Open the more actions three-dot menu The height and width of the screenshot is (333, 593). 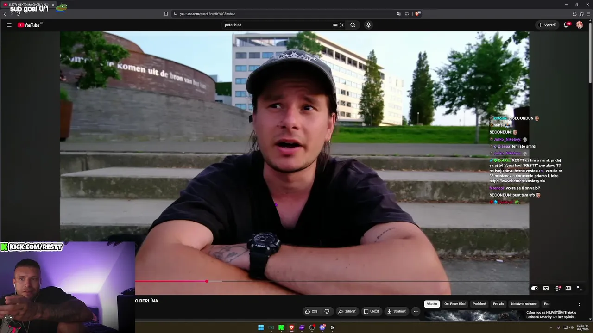pos(416,311)
